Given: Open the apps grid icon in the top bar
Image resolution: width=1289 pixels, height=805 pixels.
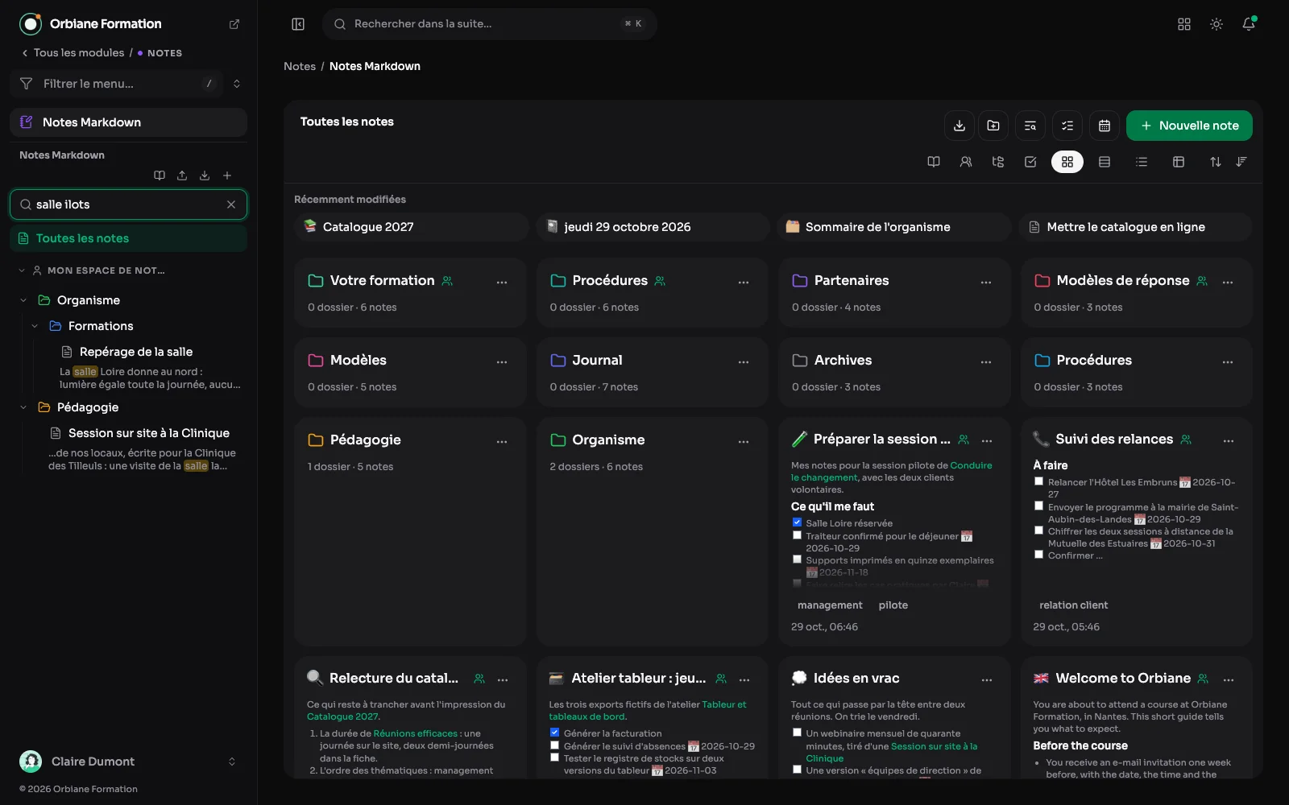Looking at the screenshot, I should tap(1184, 24).
